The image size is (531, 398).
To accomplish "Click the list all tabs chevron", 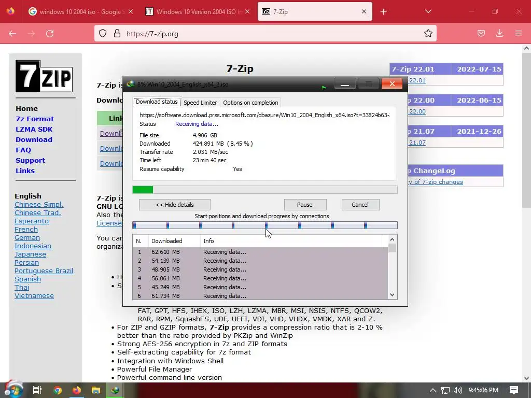I will click(428, 11).
